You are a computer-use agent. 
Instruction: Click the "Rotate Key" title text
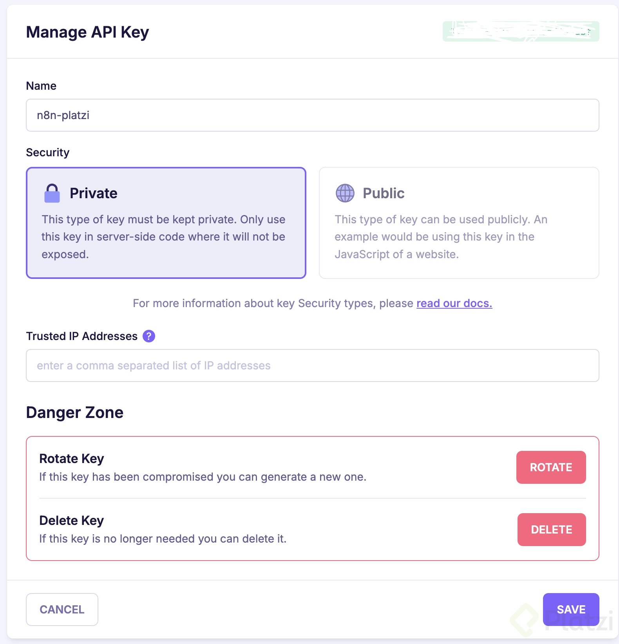(x=72, y=458)
